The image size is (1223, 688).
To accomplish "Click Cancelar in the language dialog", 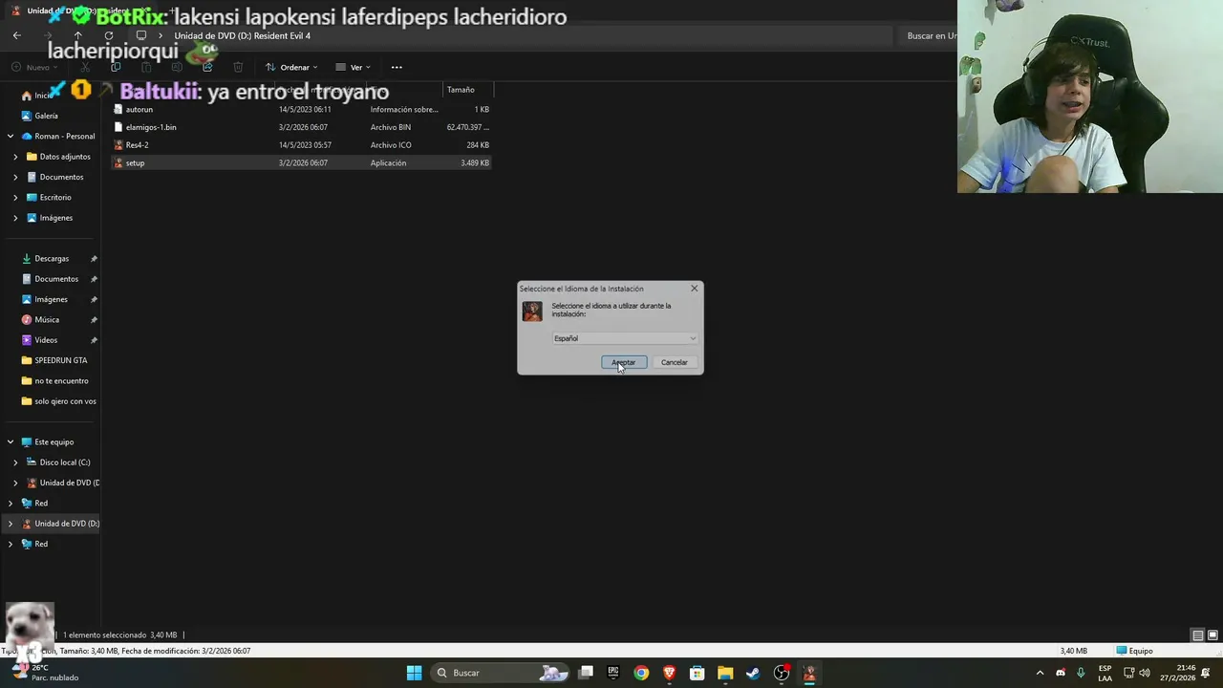I will pos(675,362).
